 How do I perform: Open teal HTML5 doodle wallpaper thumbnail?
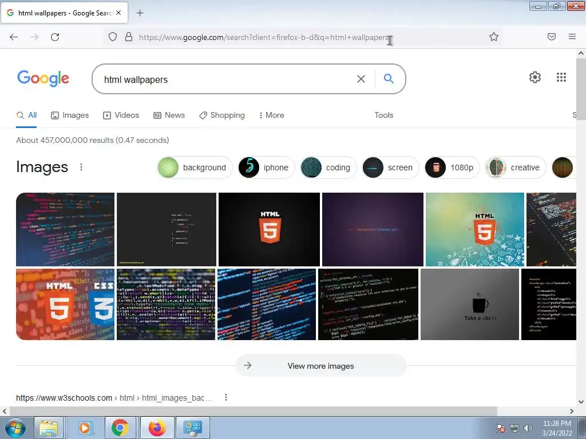click(x=474, y=229)
